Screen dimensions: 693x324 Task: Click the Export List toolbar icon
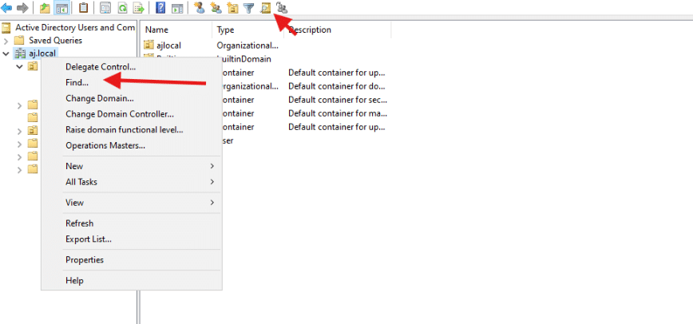tap(139, 8)
